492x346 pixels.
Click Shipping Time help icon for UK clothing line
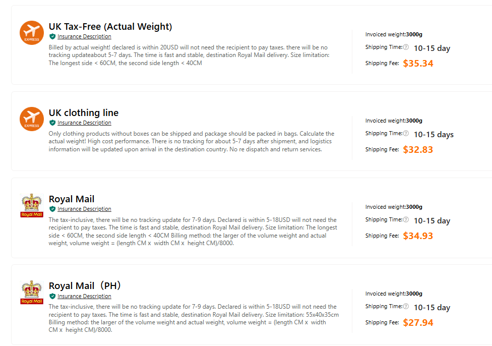click(x=406, y=134)
